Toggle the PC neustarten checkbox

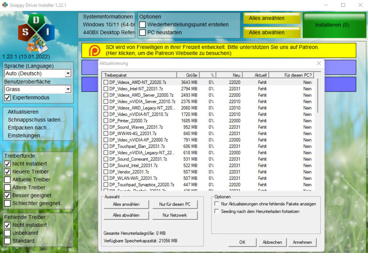142,33
